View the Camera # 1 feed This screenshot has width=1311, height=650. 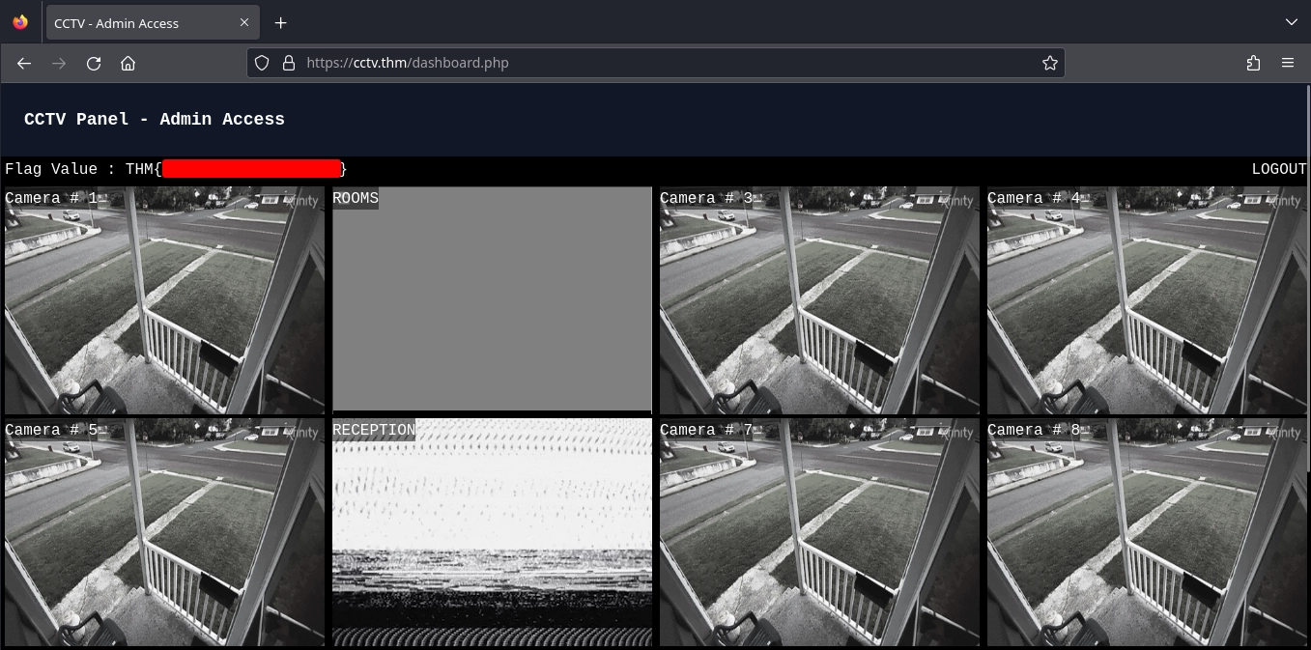pyautogui.click(x=164, y=299)
